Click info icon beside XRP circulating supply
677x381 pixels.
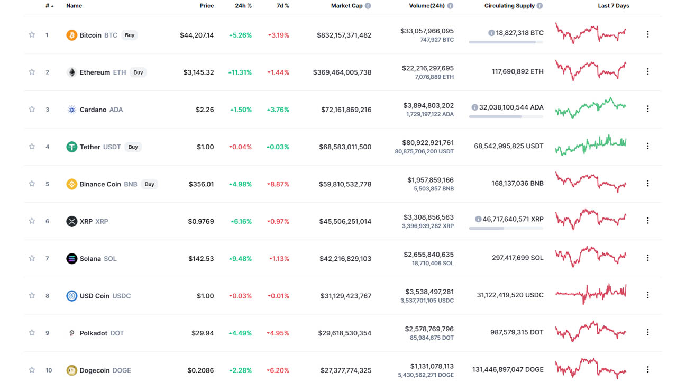coord(478,219)
